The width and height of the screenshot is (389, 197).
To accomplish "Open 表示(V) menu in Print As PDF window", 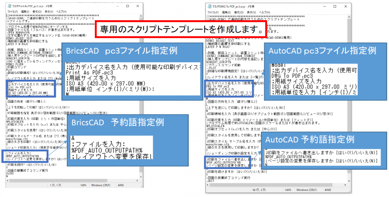I will pyautogui.click(x=48, y=12).
